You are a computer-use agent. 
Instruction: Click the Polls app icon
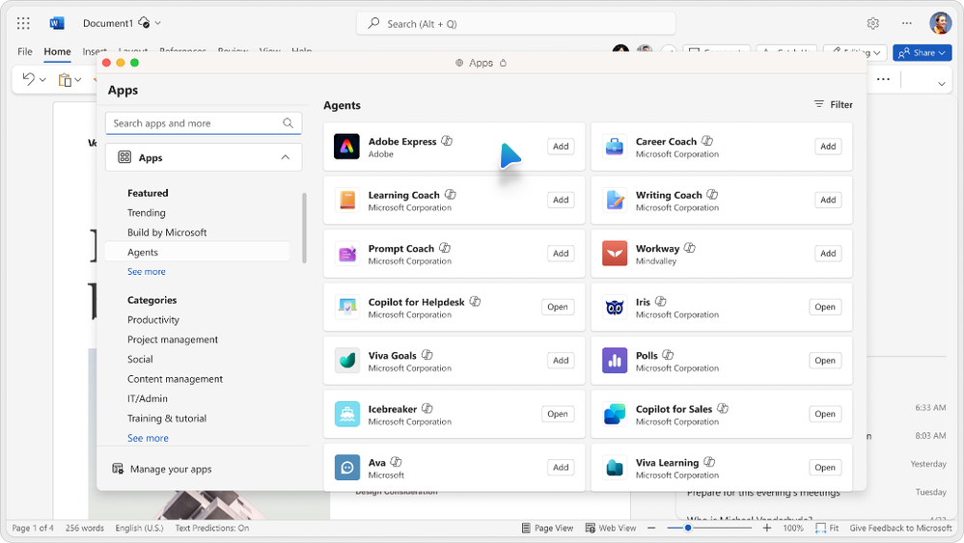coord(614,361)
